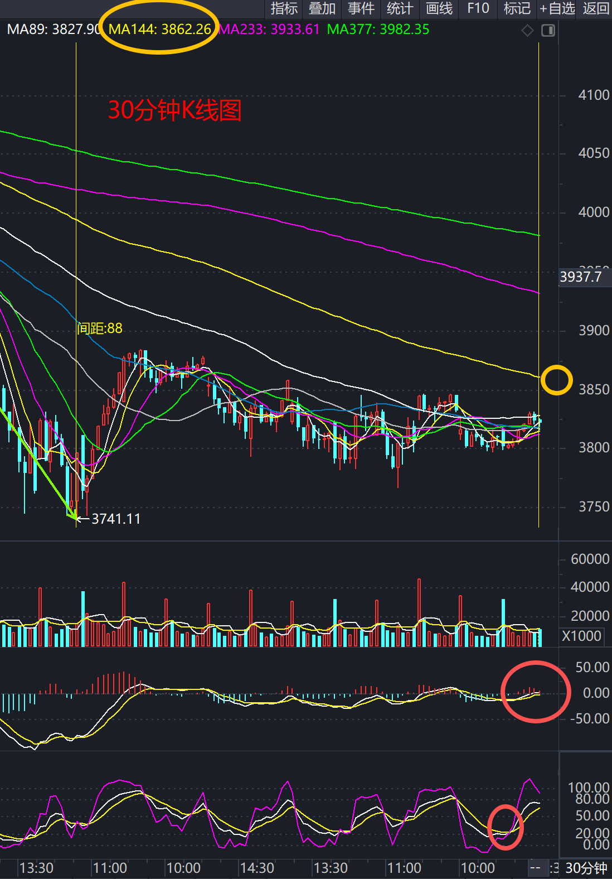Click the MA377 green indicator label
This screenshot has height=879, width=612.
[378, 30]
